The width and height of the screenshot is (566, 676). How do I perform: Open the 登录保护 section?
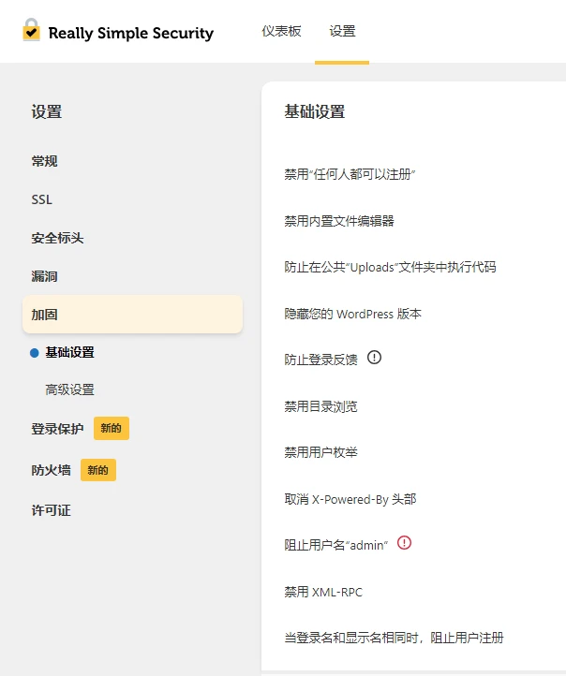click(x=57, y=429)
